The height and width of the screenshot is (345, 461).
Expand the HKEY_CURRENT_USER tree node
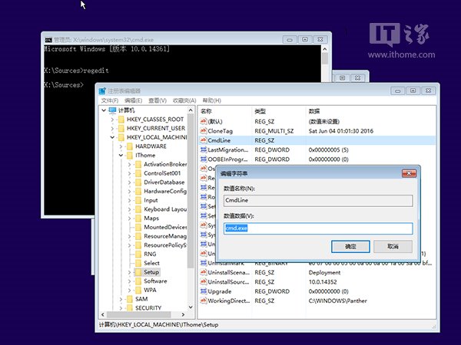pyautogui.click(x=111, y=129)
